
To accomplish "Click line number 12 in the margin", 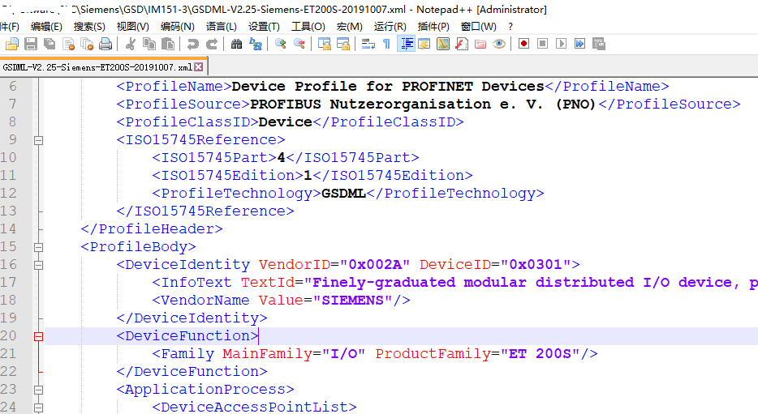I will point(9,194).
